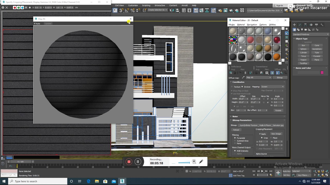The height and width of the screenshot is (185, 330).
Task: Select Cameras category icon
Action: point(306,30)
